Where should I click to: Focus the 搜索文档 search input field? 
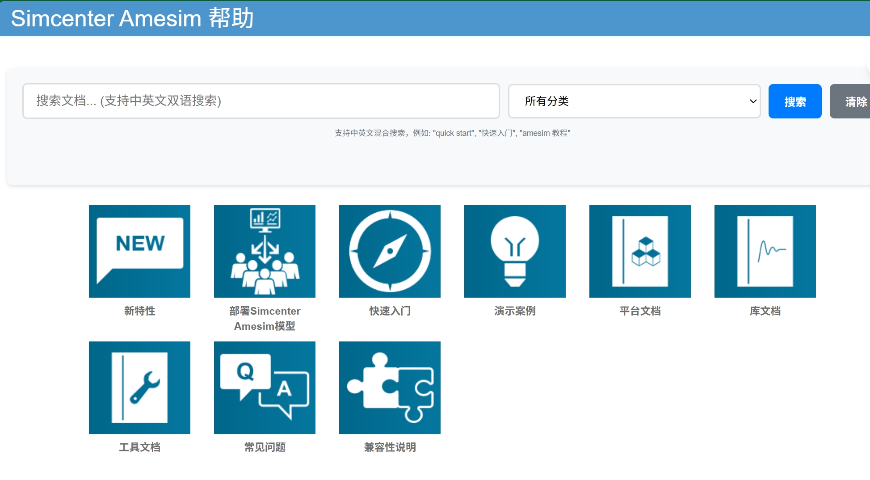(261, 101)
